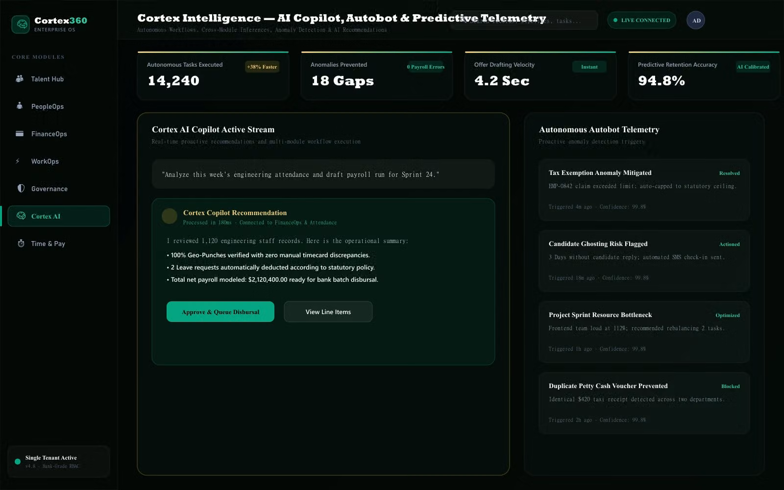Click the Resolved status label
The image size is (784, 490).
(x=729, y=173)
